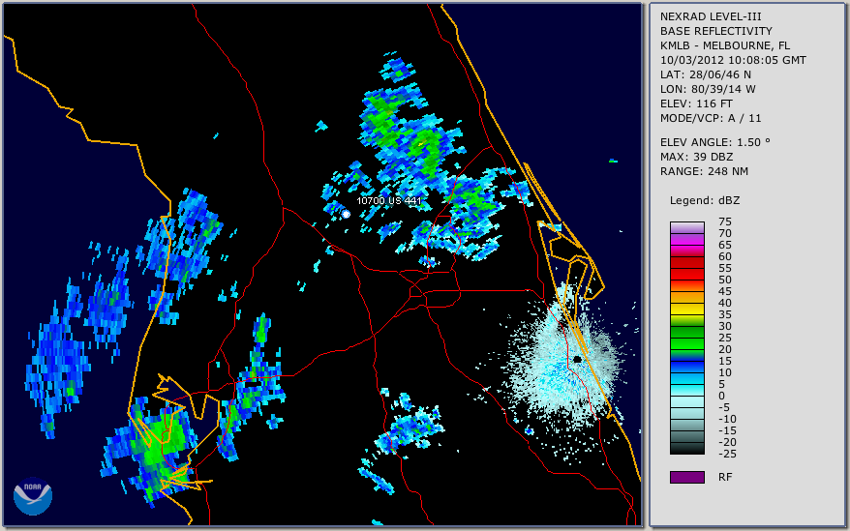
Task: Click the 50 legend value label
Action: (725, 280)
